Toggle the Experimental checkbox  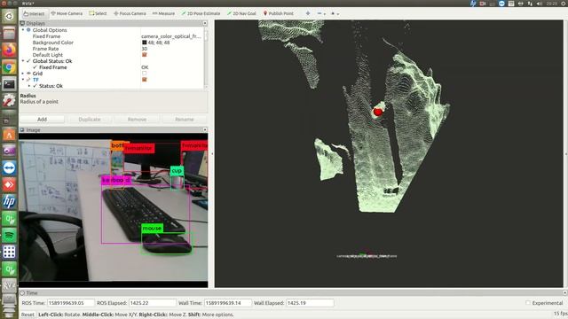(528, 303)
